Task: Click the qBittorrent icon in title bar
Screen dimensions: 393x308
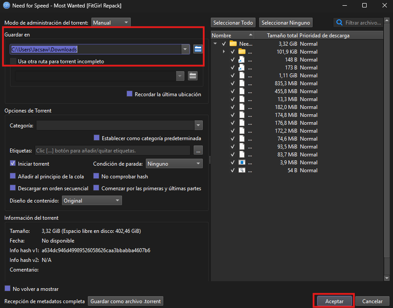Action: coord(6,5)
